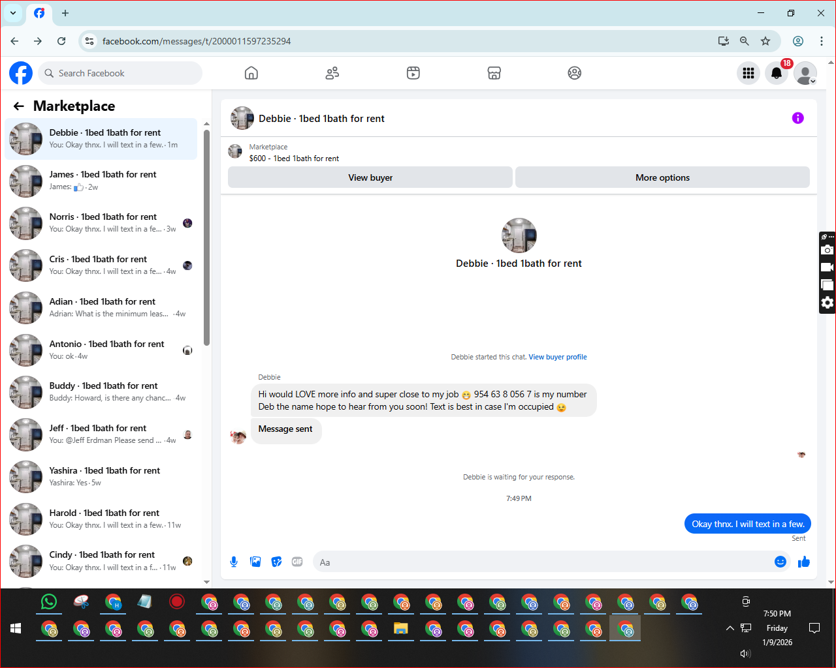Open the Jeff 1bed 1bath conversation
This screenshot has width=836, height=668.
pos(101,434)
